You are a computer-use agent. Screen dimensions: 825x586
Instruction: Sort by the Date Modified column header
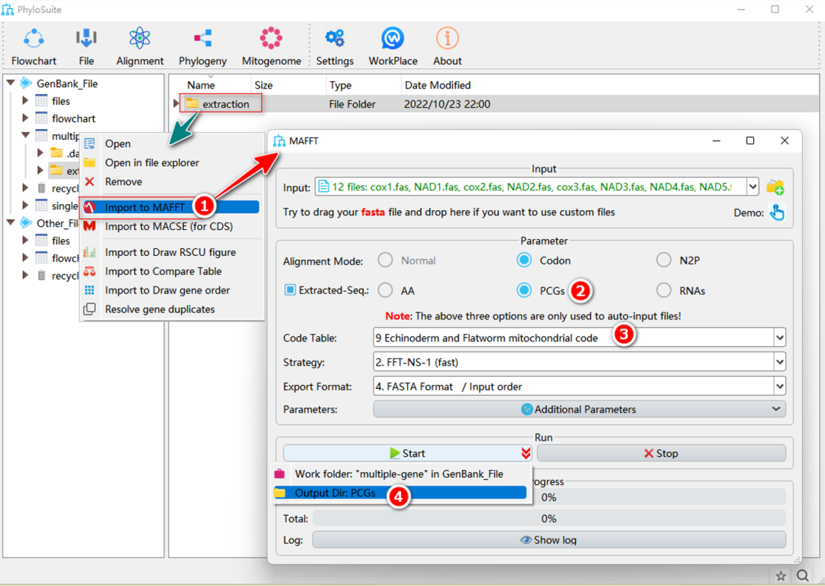pyautogui.click(x=438, y=86)
